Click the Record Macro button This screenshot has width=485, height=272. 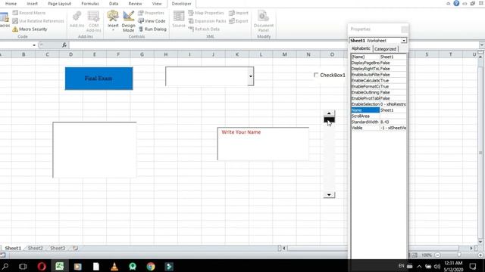click(x=29, y=13)
